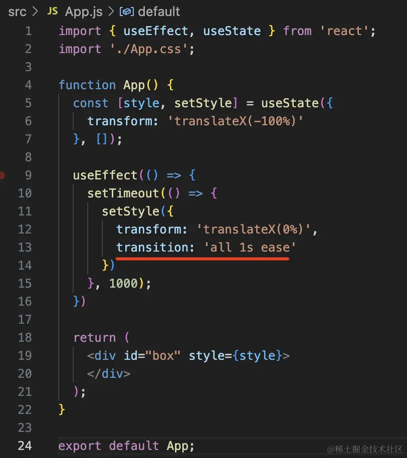Click the src breadcrumb segment
The height and width of the screenshot is (458, 407).
(17, 12)
